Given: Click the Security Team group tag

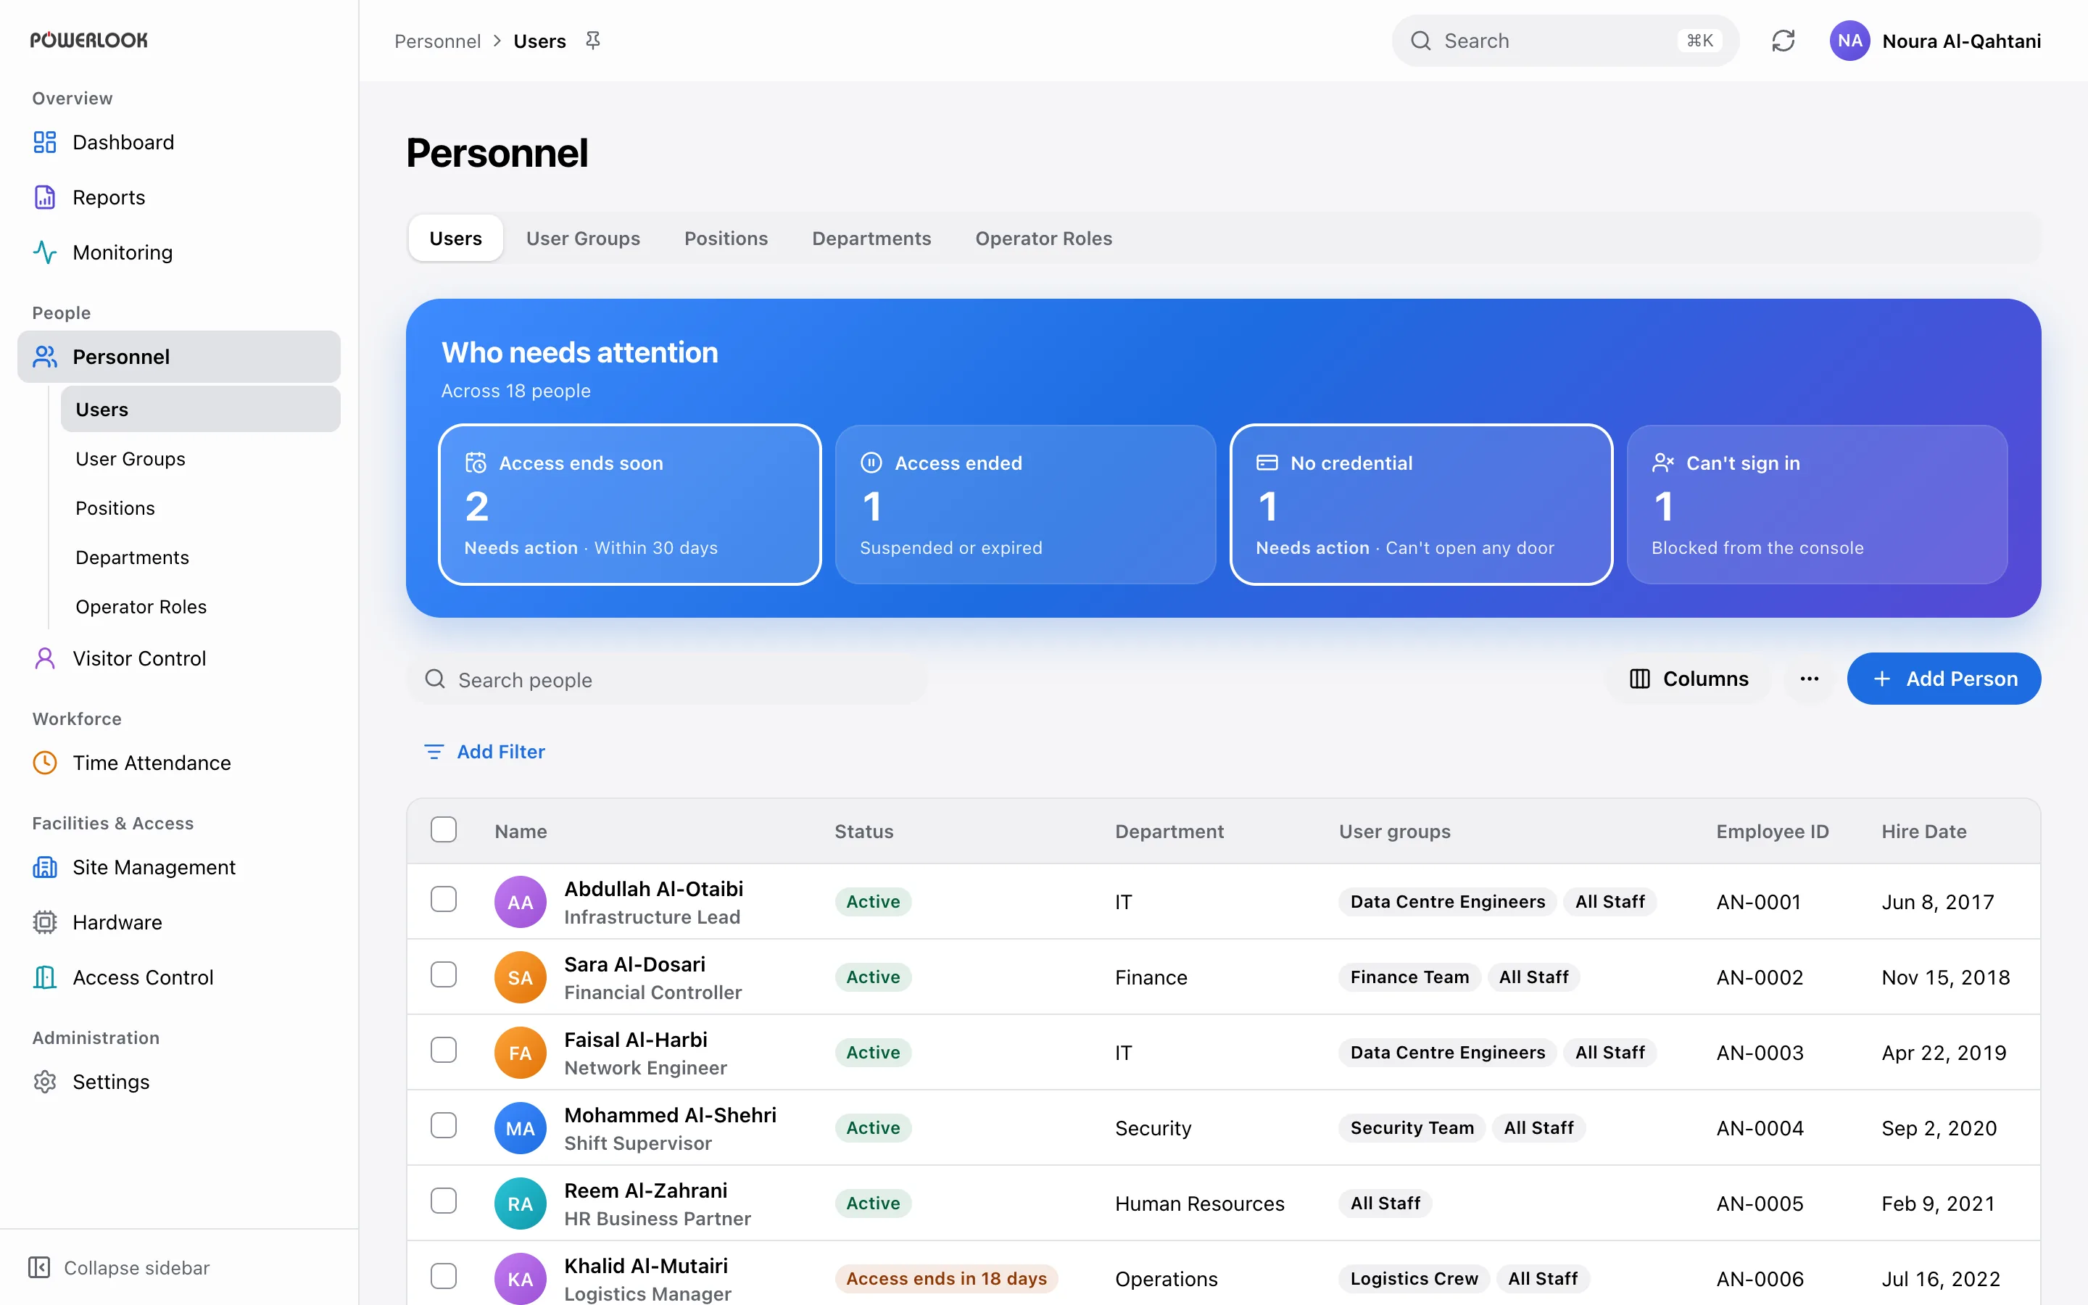Looking at the screenshot, I should coord(1412,1128).
